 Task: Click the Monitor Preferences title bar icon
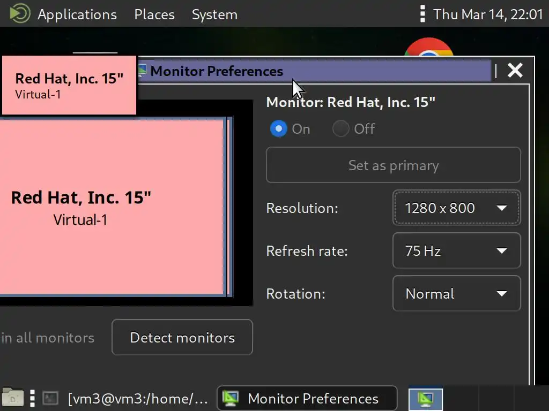[x=142, y=71]
